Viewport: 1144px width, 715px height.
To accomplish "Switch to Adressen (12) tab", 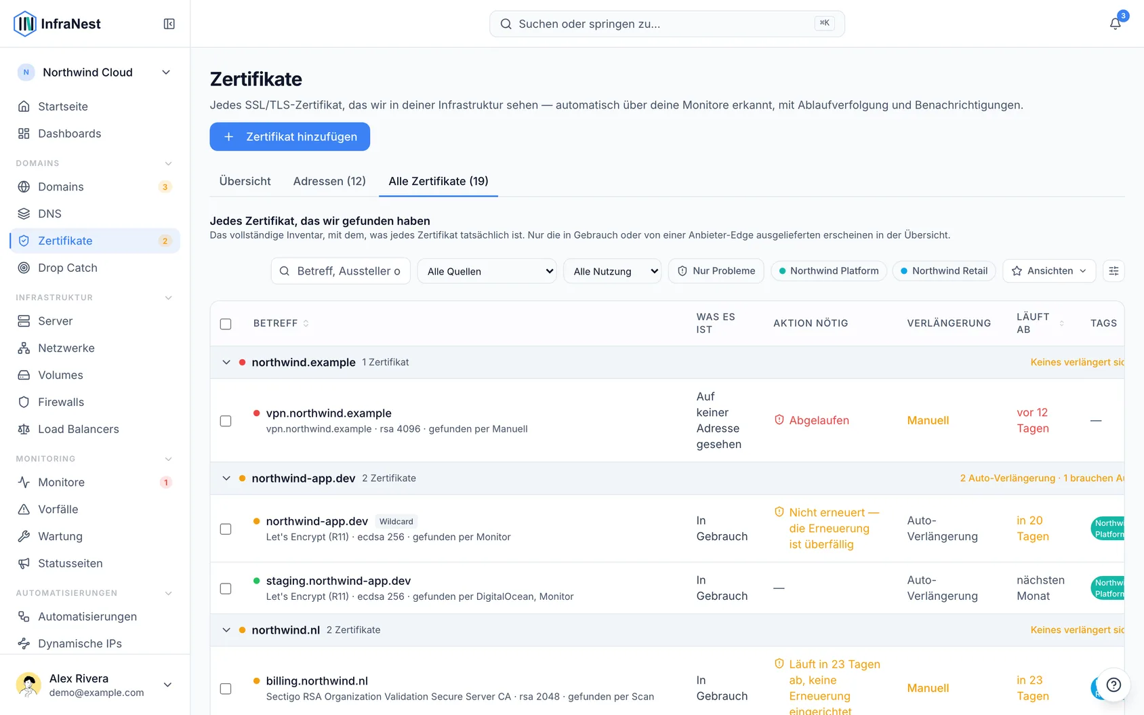I will (329, 181).
